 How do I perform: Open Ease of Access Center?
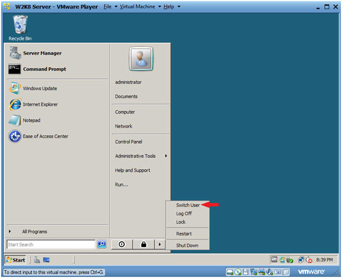(58, 136)
